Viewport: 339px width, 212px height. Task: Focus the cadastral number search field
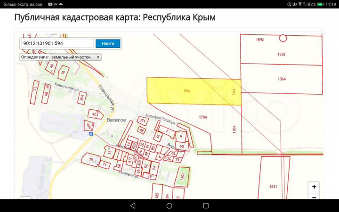click(57, 43)
